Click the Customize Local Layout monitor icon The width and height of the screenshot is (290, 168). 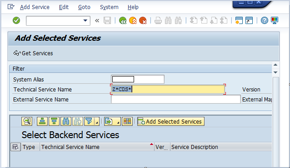pos(275,20)
